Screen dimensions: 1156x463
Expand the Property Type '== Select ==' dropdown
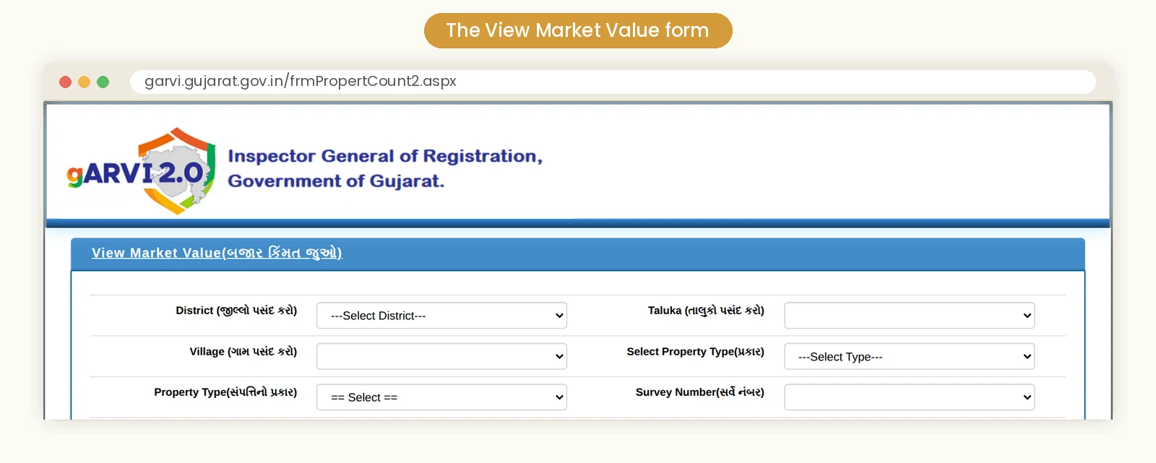pos(441,397)
